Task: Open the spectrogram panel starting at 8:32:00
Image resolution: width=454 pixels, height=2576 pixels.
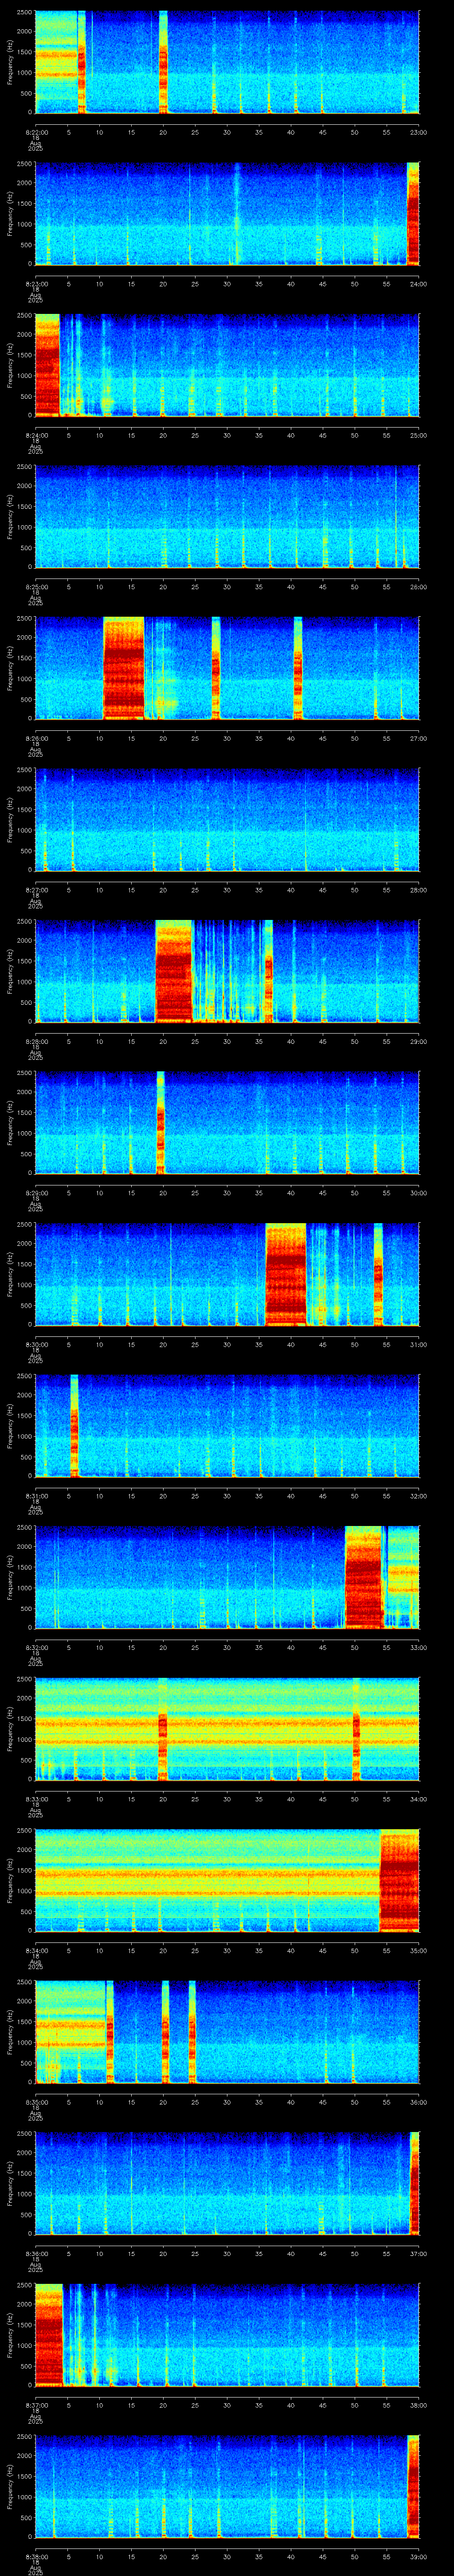Action: pyautogui.click(x=227, y=1577)
